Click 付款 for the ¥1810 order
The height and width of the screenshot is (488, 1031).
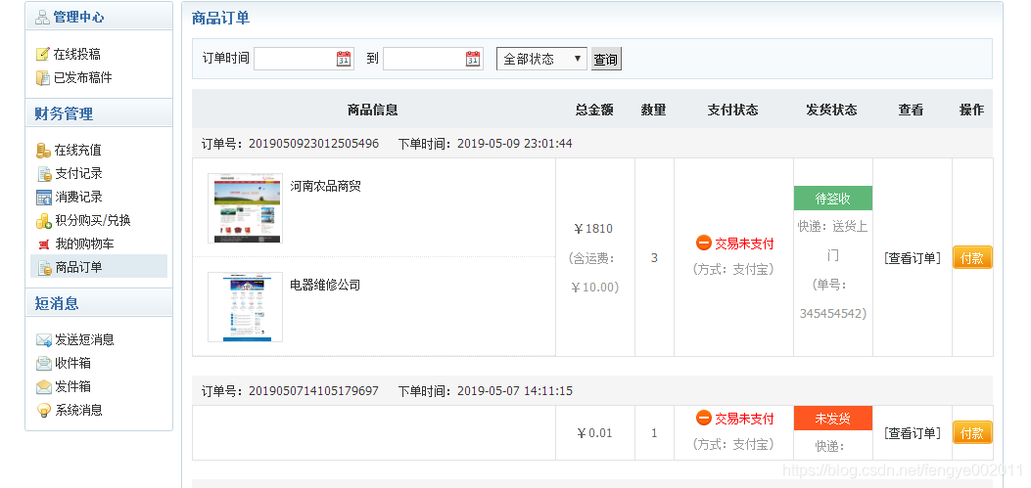[x=972, y=258]
